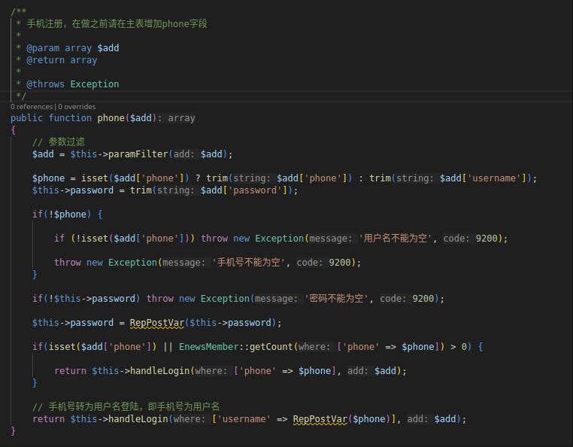573x447 pixels.
Task: Click the '||' operator before EnewsMember
Action: click(168, 347)
